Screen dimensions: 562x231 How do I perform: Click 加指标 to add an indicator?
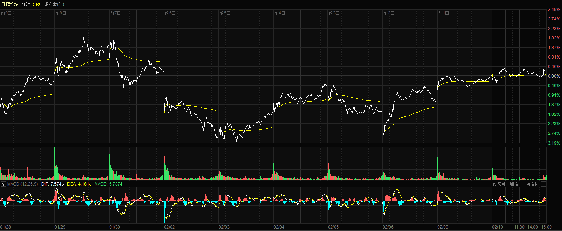(x=516, y=184)
